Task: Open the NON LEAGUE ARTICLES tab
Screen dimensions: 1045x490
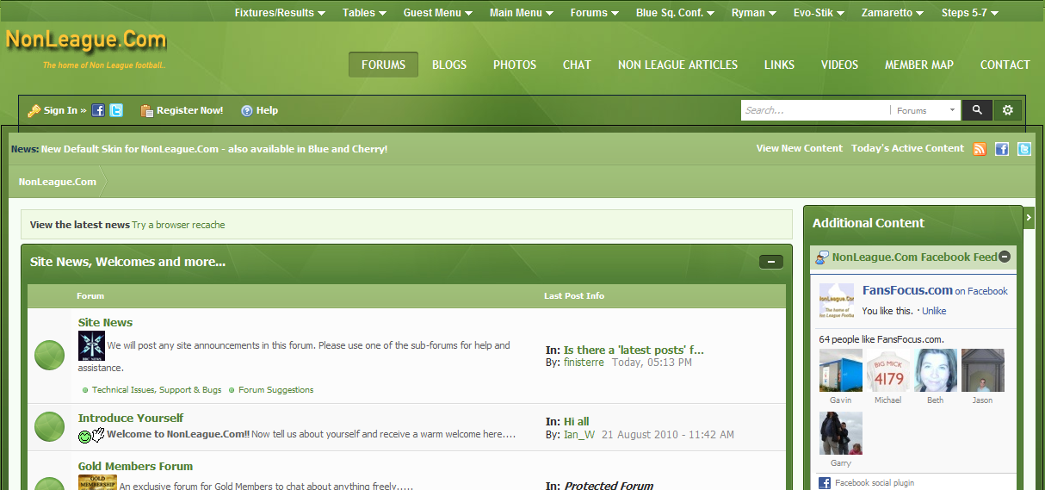Action: 677,65
